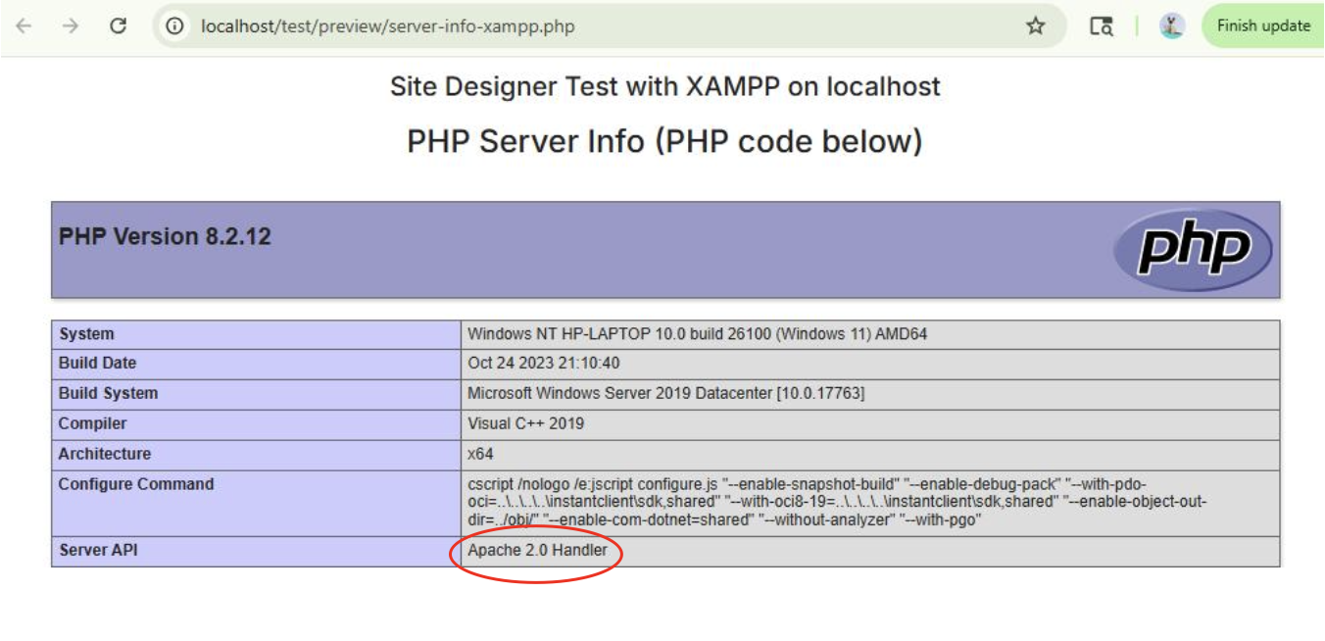Bookmark this page with the star icon
Viewport: 1325px width, 641px height.
click(1035, 26)
